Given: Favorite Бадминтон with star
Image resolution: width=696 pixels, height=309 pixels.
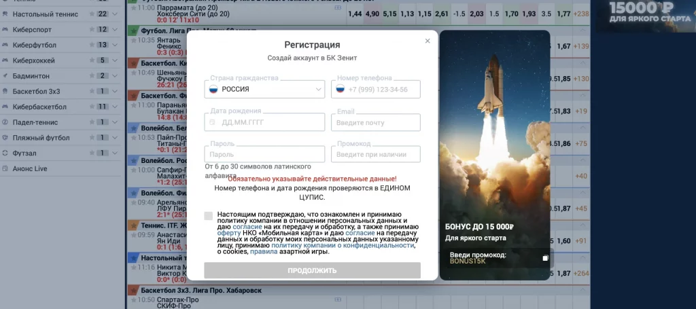Looking at the screenshot, I should point(92,76).
